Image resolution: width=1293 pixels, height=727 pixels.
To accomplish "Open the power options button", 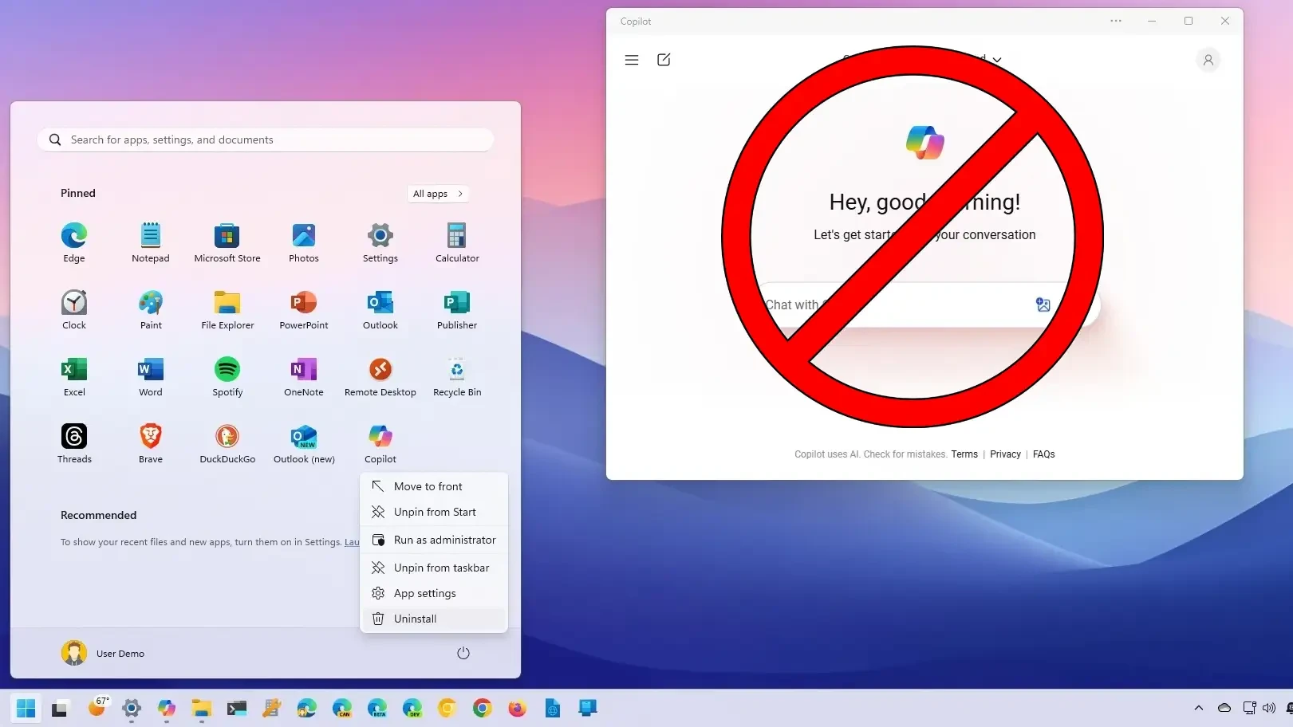I will [x=463, y=654].
